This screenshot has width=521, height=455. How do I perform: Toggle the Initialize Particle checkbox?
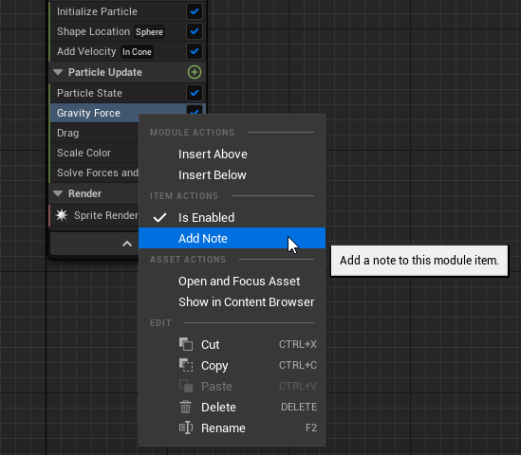(x=195, y=11)
